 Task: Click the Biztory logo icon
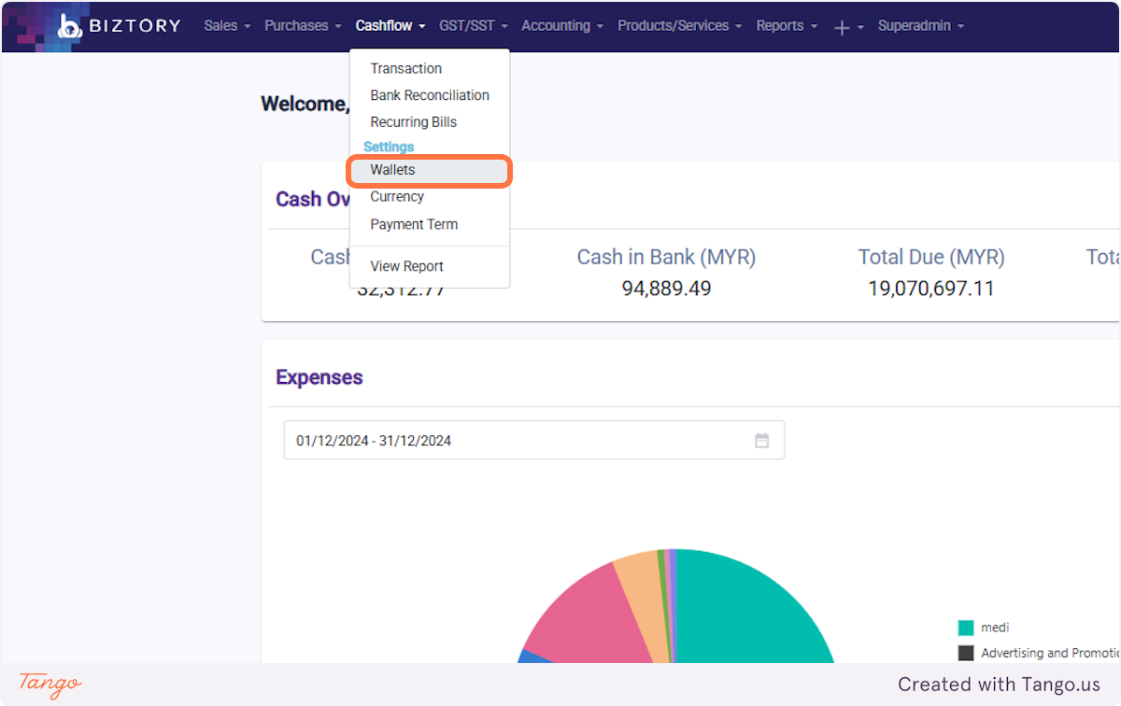(x=70, y=26)
